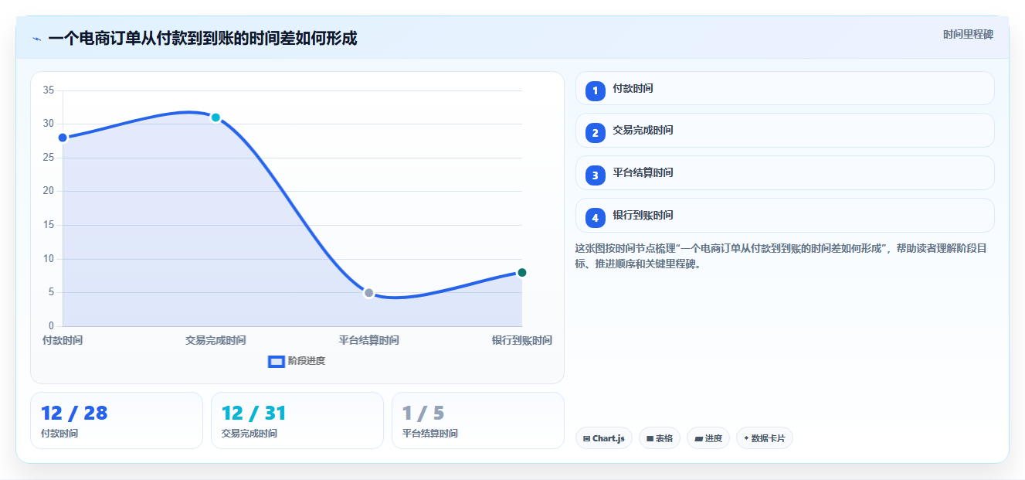
Task: Click the number 2 badge for 交易完成时间
Action: (595, 133)
